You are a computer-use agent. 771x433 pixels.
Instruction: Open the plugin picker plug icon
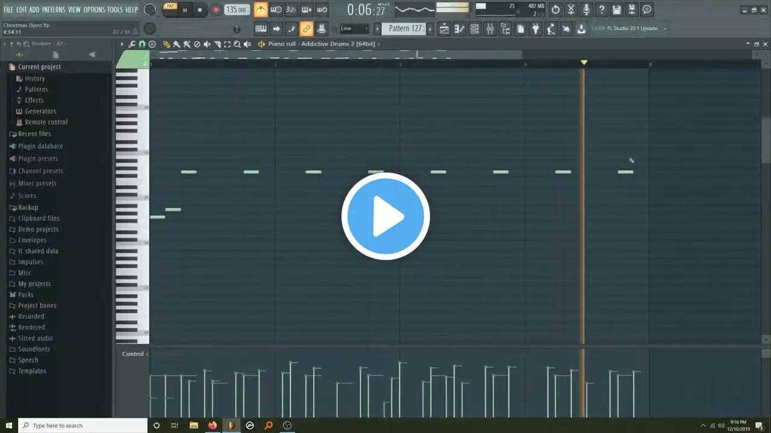535,28
